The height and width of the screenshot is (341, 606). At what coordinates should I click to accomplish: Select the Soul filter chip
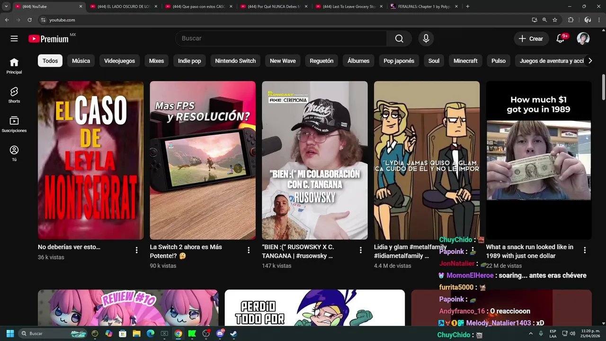pyautogui.click(x=434, y=61)
